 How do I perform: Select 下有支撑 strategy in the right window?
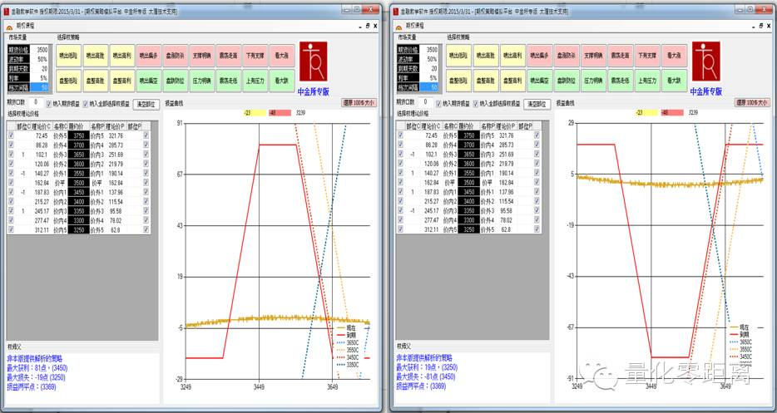(x=647, y=56)
